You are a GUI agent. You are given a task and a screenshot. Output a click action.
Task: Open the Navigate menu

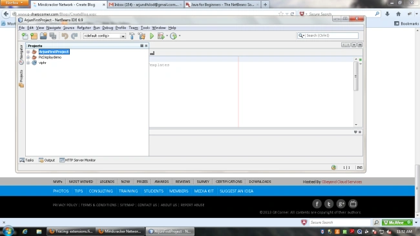[x=53, y=28]
